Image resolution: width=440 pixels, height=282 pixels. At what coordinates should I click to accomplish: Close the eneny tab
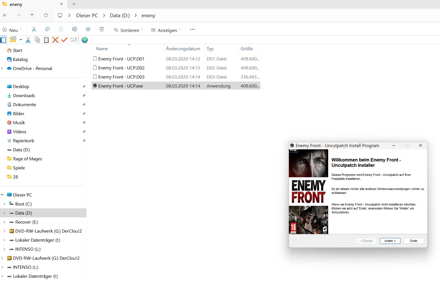(x=61, y=4)
